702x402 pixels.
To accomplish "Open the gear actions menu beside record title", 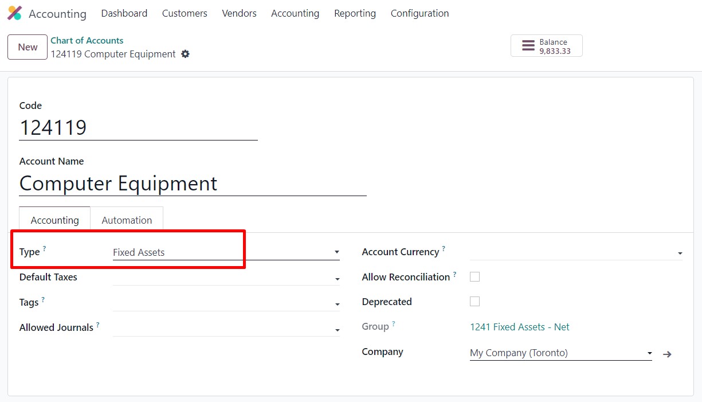I will (x=185, y=54).
